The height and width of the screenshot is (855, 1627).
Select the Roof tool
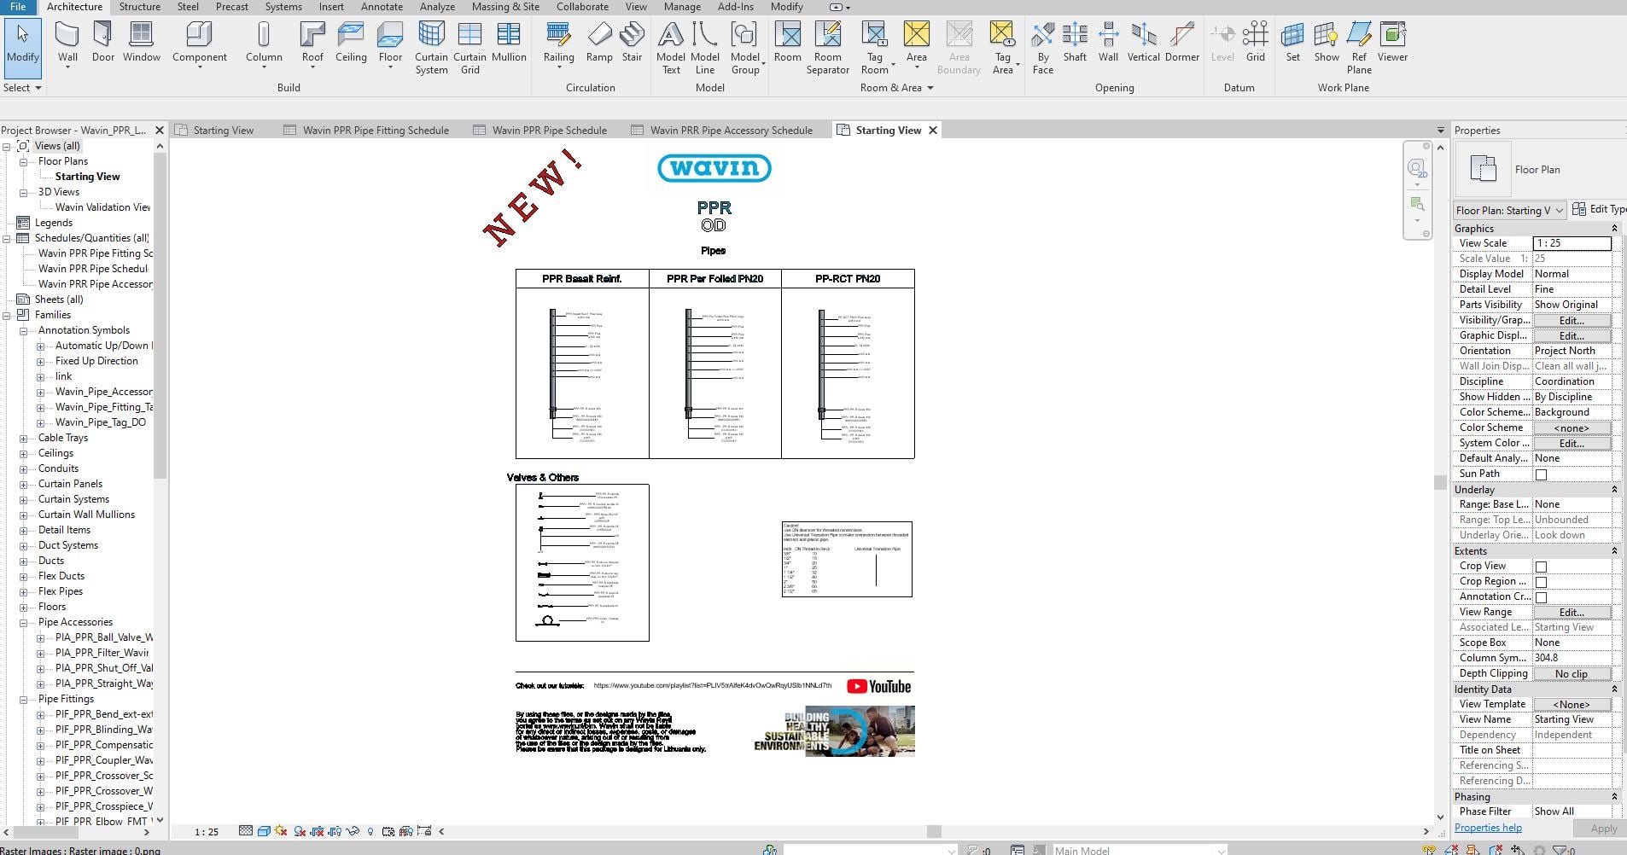tap(312, 44)
